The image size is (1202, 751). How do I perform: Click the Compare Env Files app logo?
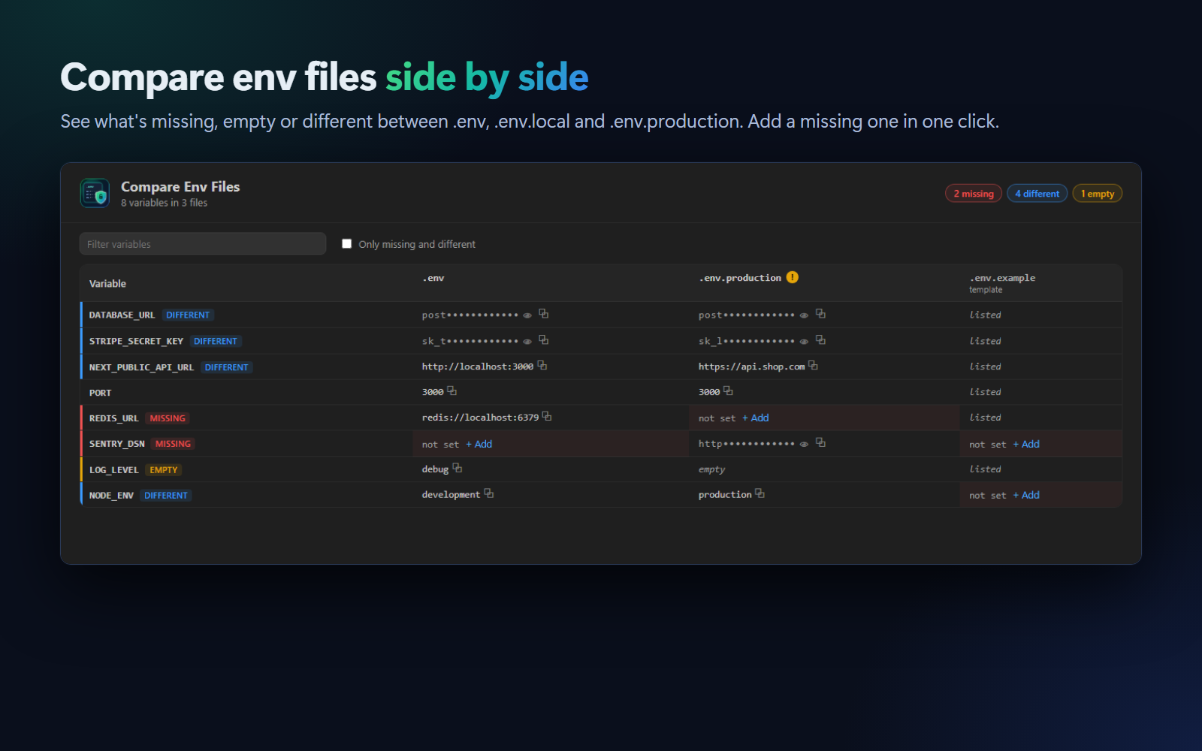pyautogui.click(x=95, y=194)
